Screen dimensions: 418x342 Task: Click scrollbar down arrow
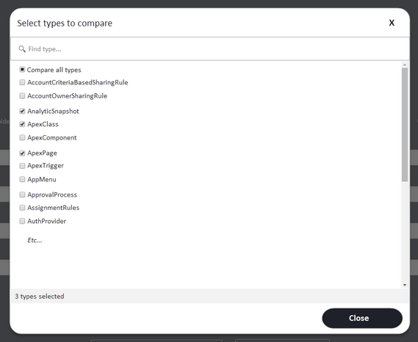(405, 285)
